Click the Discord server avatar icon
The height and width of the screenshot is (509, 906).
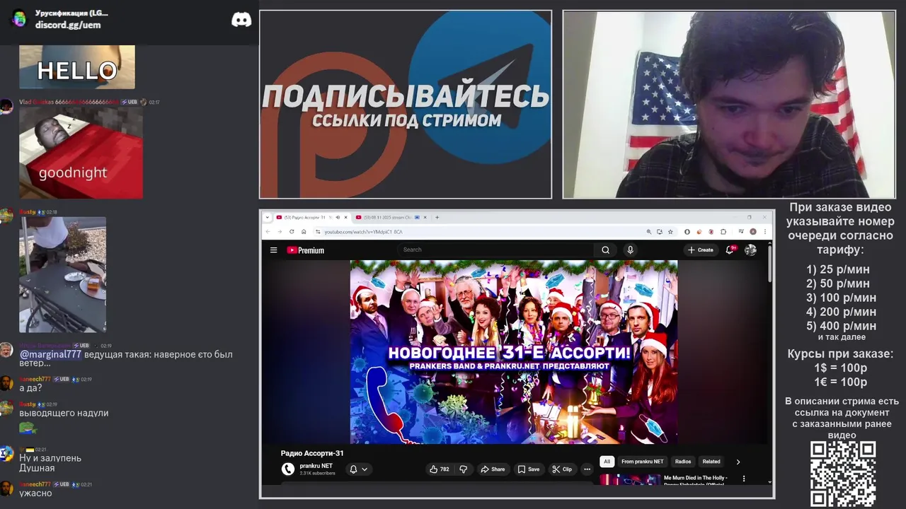(x=19, y=18)
